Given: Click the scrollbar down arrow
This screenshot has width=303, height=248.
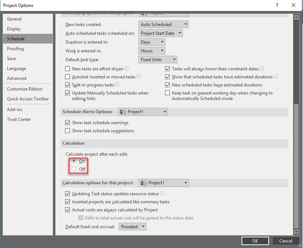Looking at the screenshot, I should click(296, 232).
